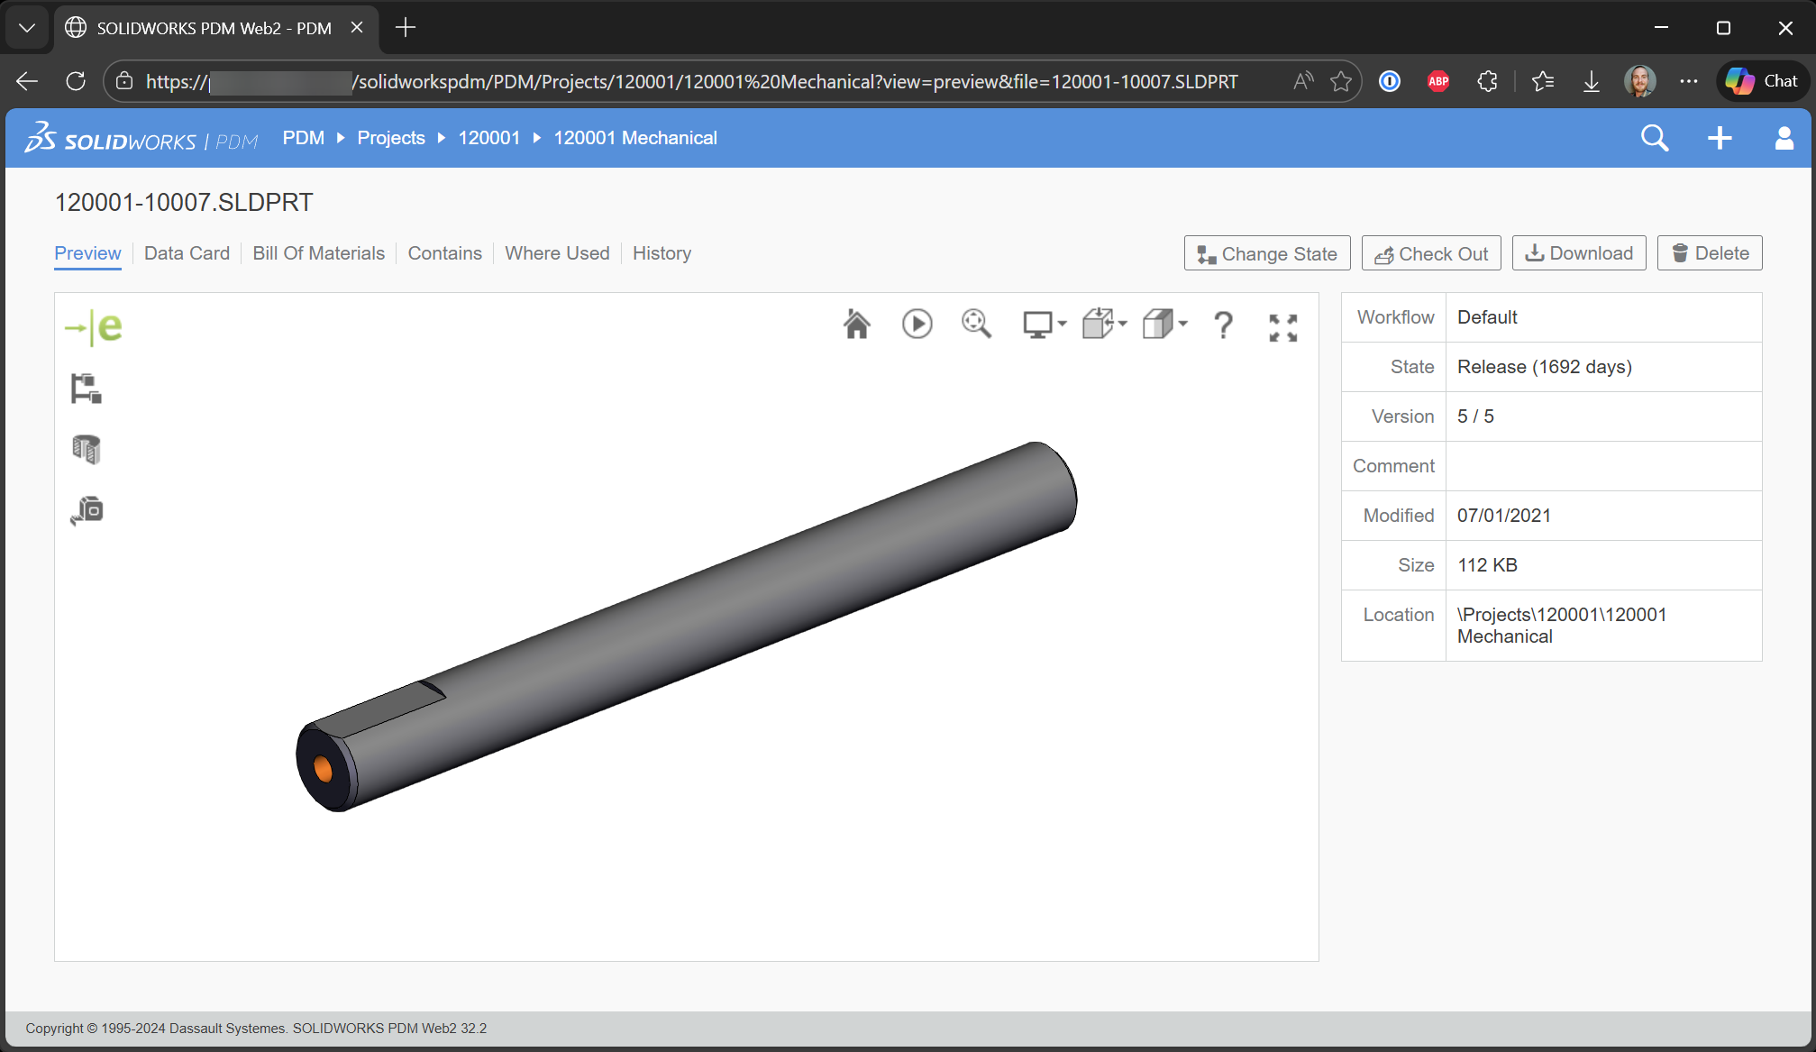Open the PDM search magnifier icon
The image size is (1816, 1052).
[x=1654, y=138]
